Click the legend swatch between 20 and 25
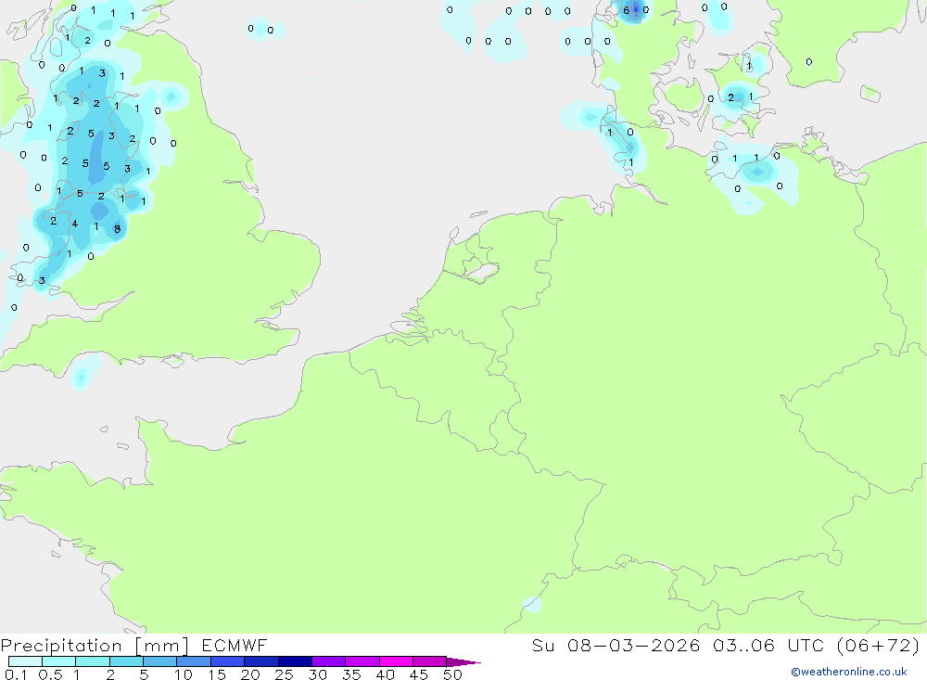Image resolution: width=927 pixels, height=680 pixels. [x=260, y=661]
